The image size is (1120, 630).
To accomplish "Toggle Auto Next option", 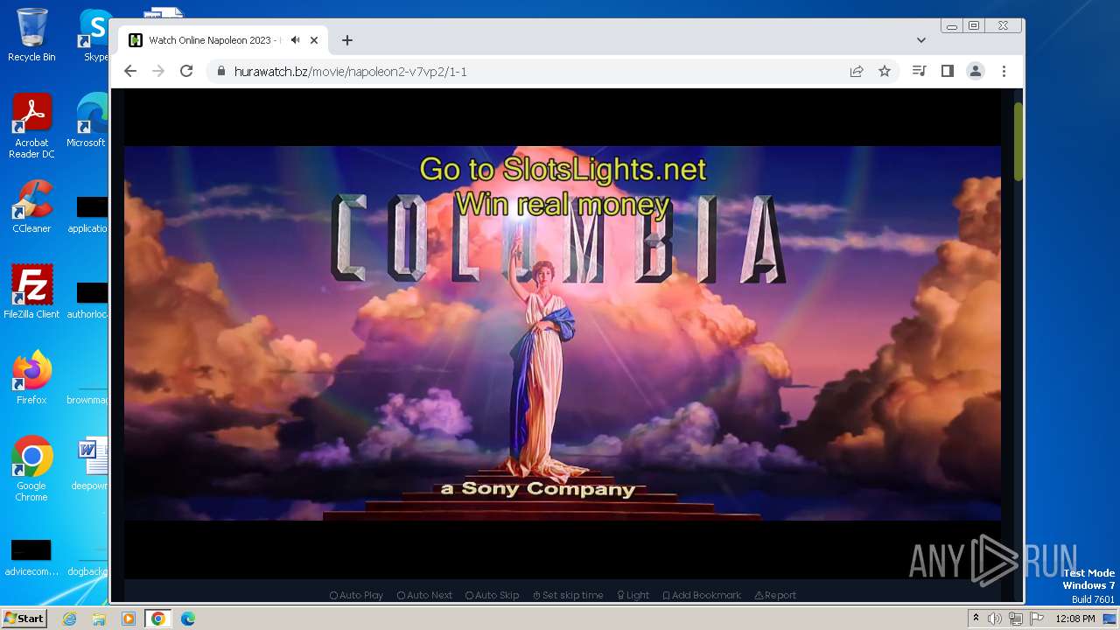I will [x=424, y=595].
